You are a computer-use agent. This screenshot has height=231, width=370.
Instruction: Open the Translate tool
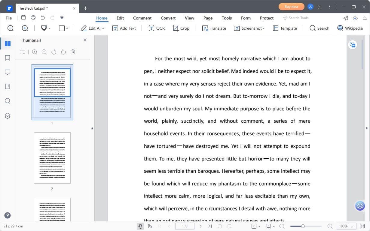[214, 28]
